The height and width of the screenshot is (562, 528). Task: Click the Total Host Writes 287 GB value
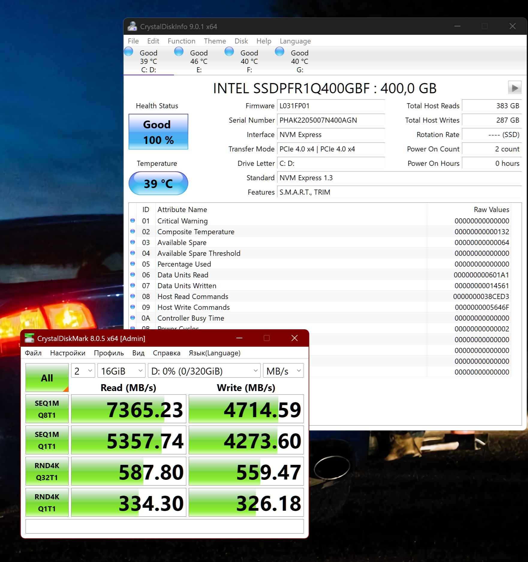[492, 120]
